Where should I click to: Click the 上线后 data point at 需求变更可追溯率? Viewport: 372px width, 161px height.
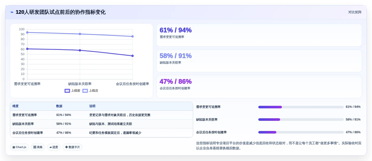coord(27,32)
